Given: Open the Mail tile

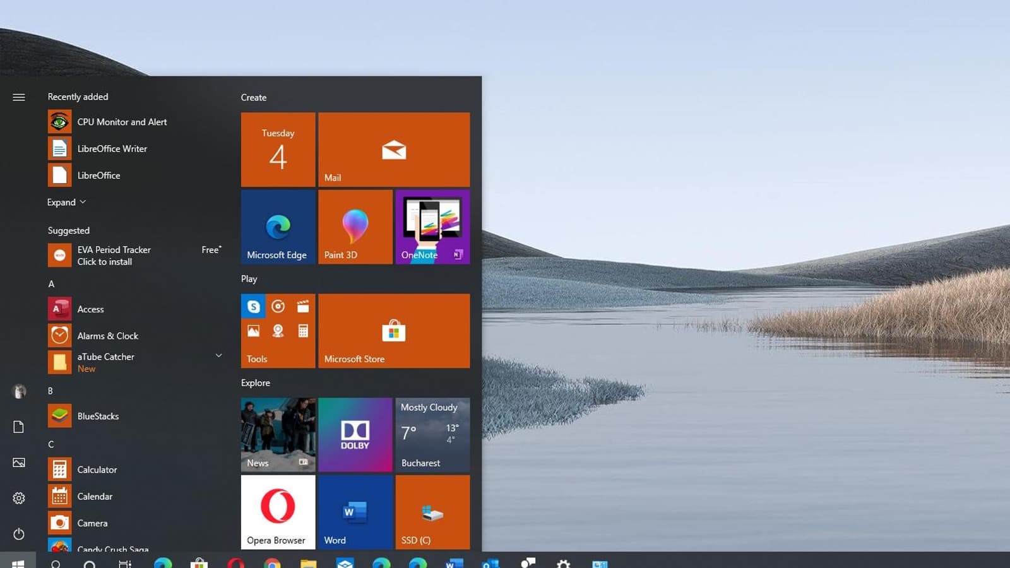Looking at the screenshot, I should click(x=394, y=150).
